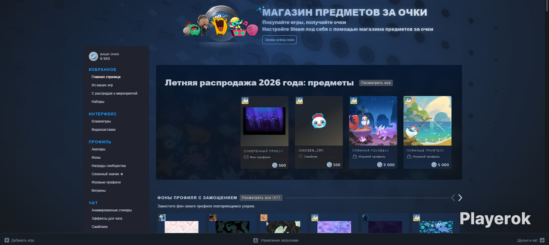This screenshot has width=549, height=245.
Task: Click the star icon beside Сезонный значок
Action: click(x=122, y=174)
